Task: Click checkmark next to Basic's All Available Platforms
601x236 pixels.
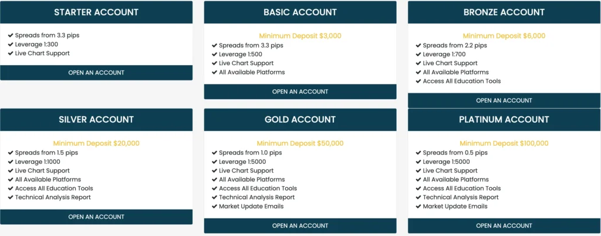Action: pyautogui.click(x=214, y=72)
